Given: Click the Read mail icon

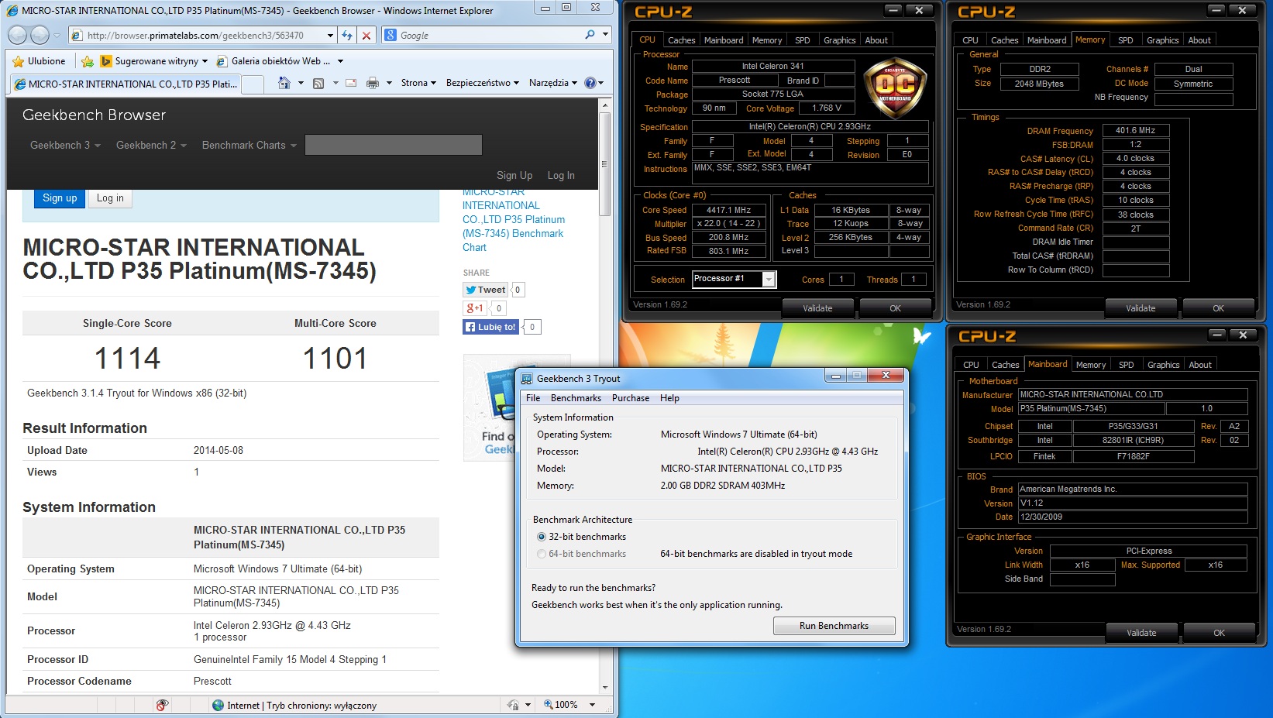Looking at the screenshot, I should [x=351, y=83].
